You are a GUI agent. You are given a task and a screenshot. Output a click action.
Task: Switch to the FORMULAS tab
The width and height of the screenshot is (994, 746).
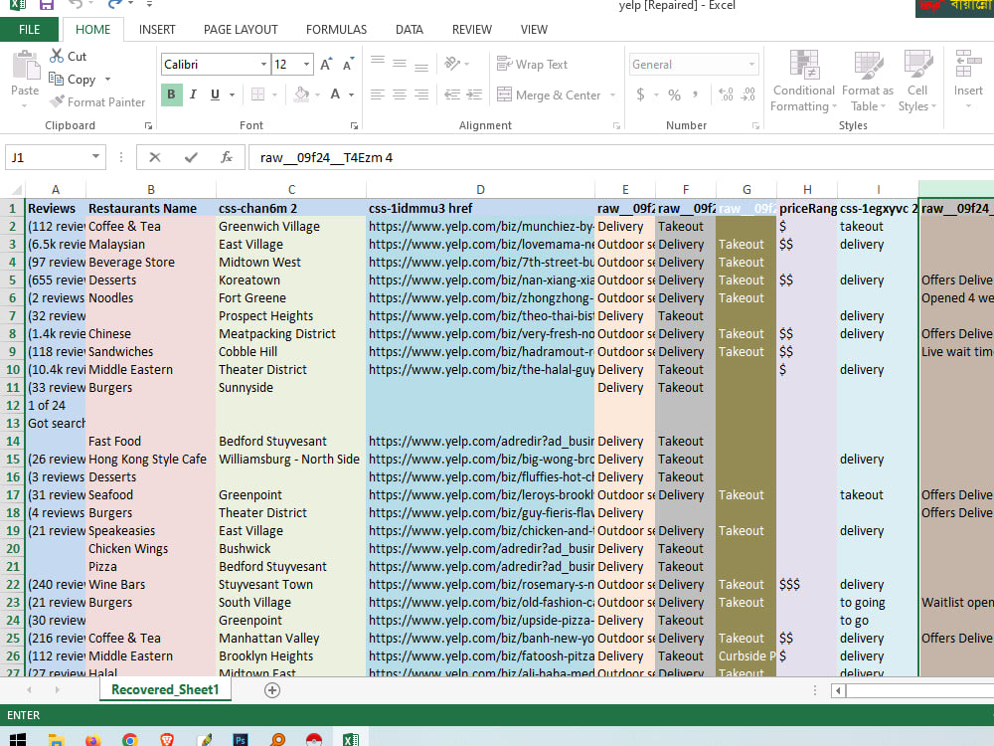336,29
